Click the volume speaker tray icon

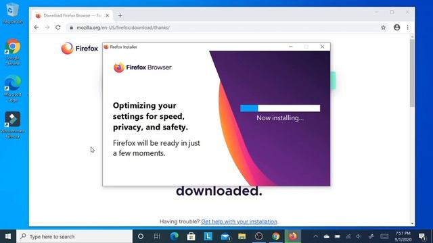click(359, 236)
